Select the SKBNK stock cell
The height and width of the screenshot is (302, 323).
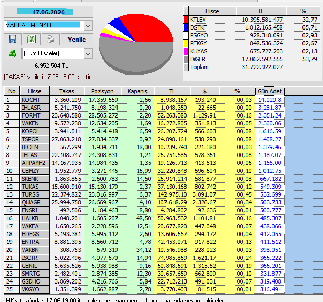(35, 179)
